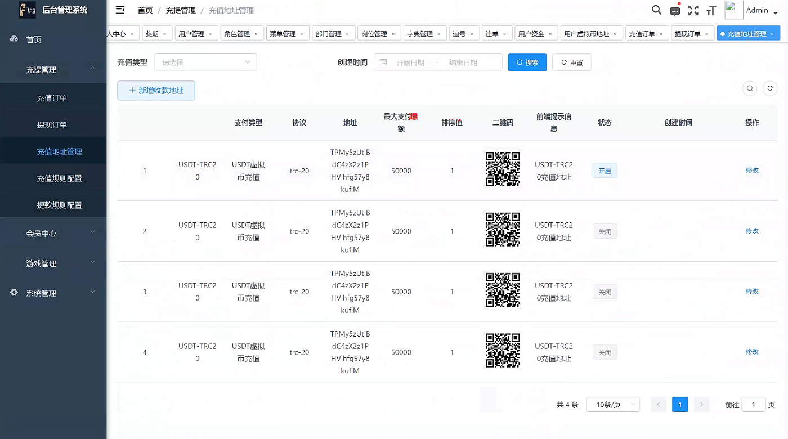Click the round search toggle icon above table

pyautogui.click(x=750, y=88)
